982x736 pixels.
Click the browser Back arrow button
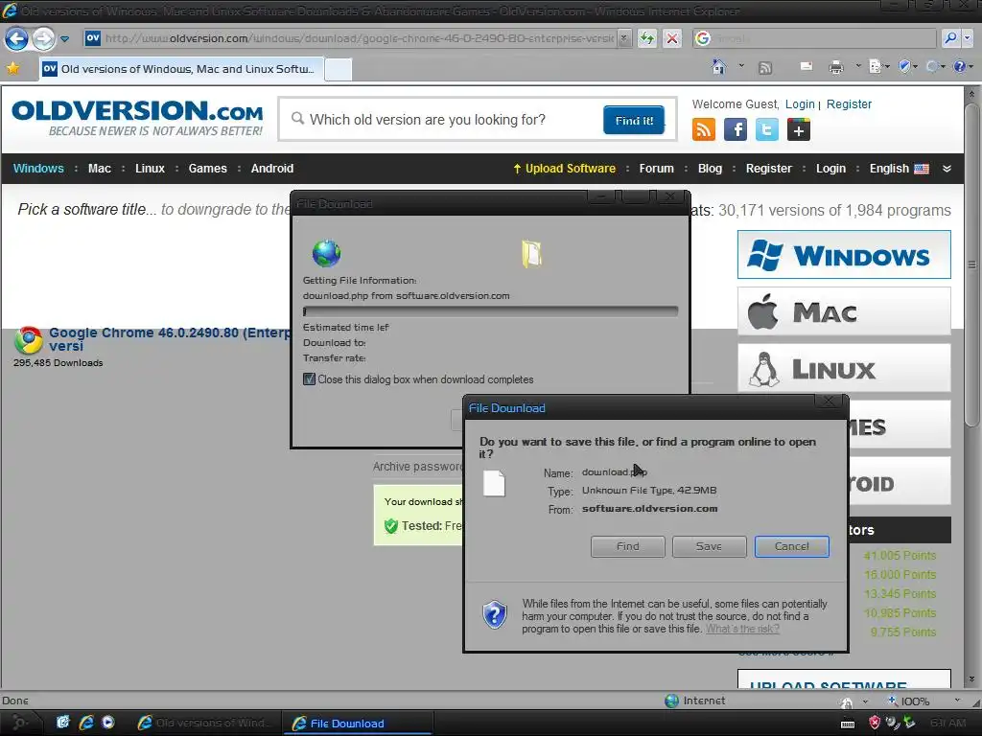click(x=17, y=38)
